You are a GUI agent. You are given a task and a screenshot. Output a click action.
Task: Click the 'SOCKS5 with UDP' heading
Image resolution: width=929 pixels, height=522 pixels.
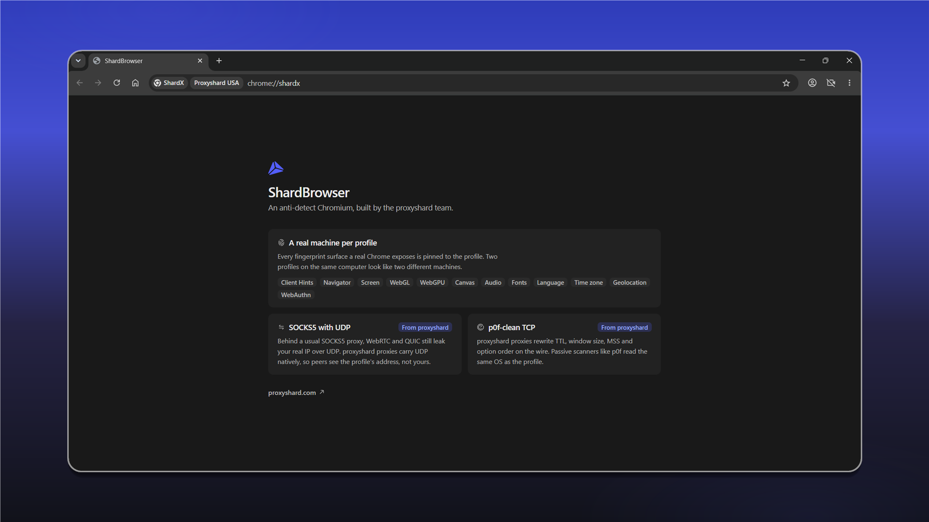[320, 328]
